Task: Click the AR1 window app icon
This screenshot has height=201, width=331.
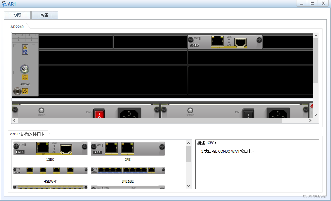Action: (x=4, y=4)
